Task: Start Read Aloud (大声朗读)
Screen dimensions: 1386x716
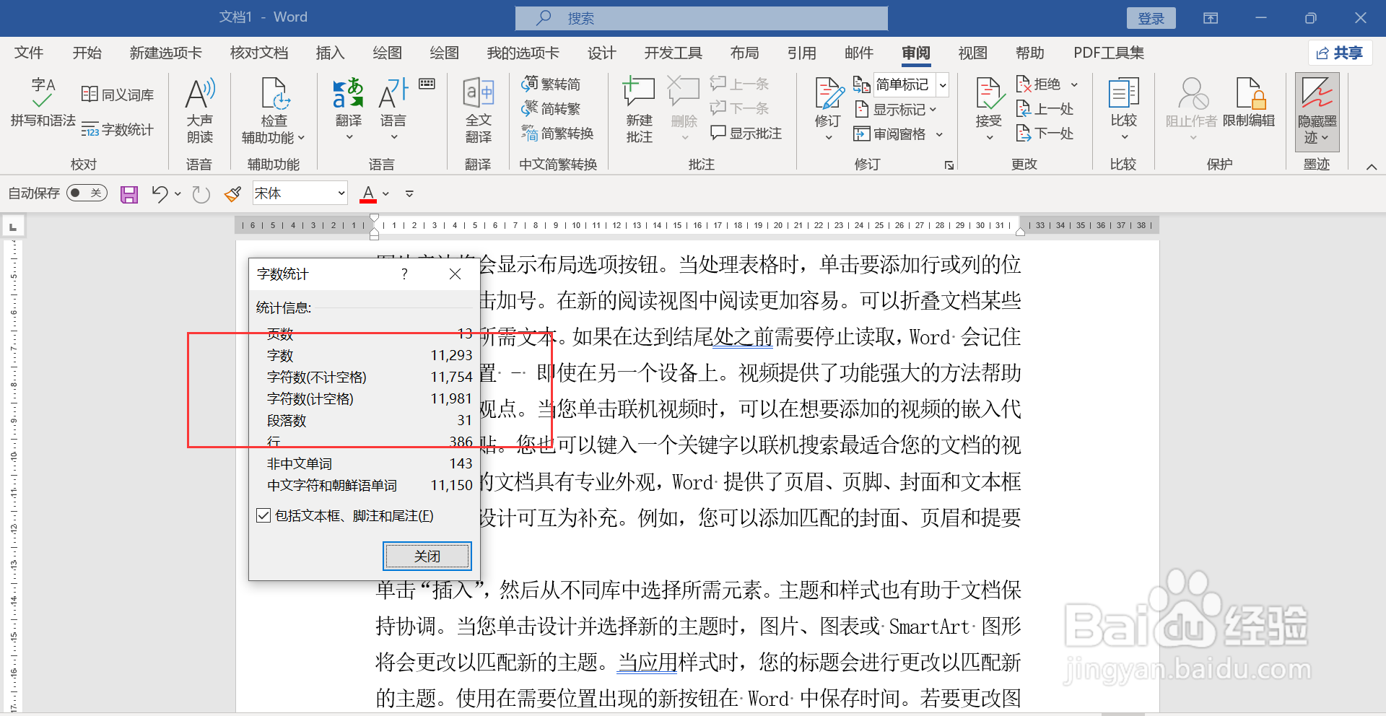Action: 200,110
